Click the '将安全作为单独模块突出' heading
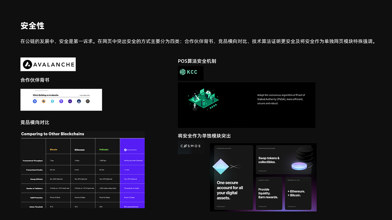The width and height of the screenshot is (392, 220). click(204, 136)
